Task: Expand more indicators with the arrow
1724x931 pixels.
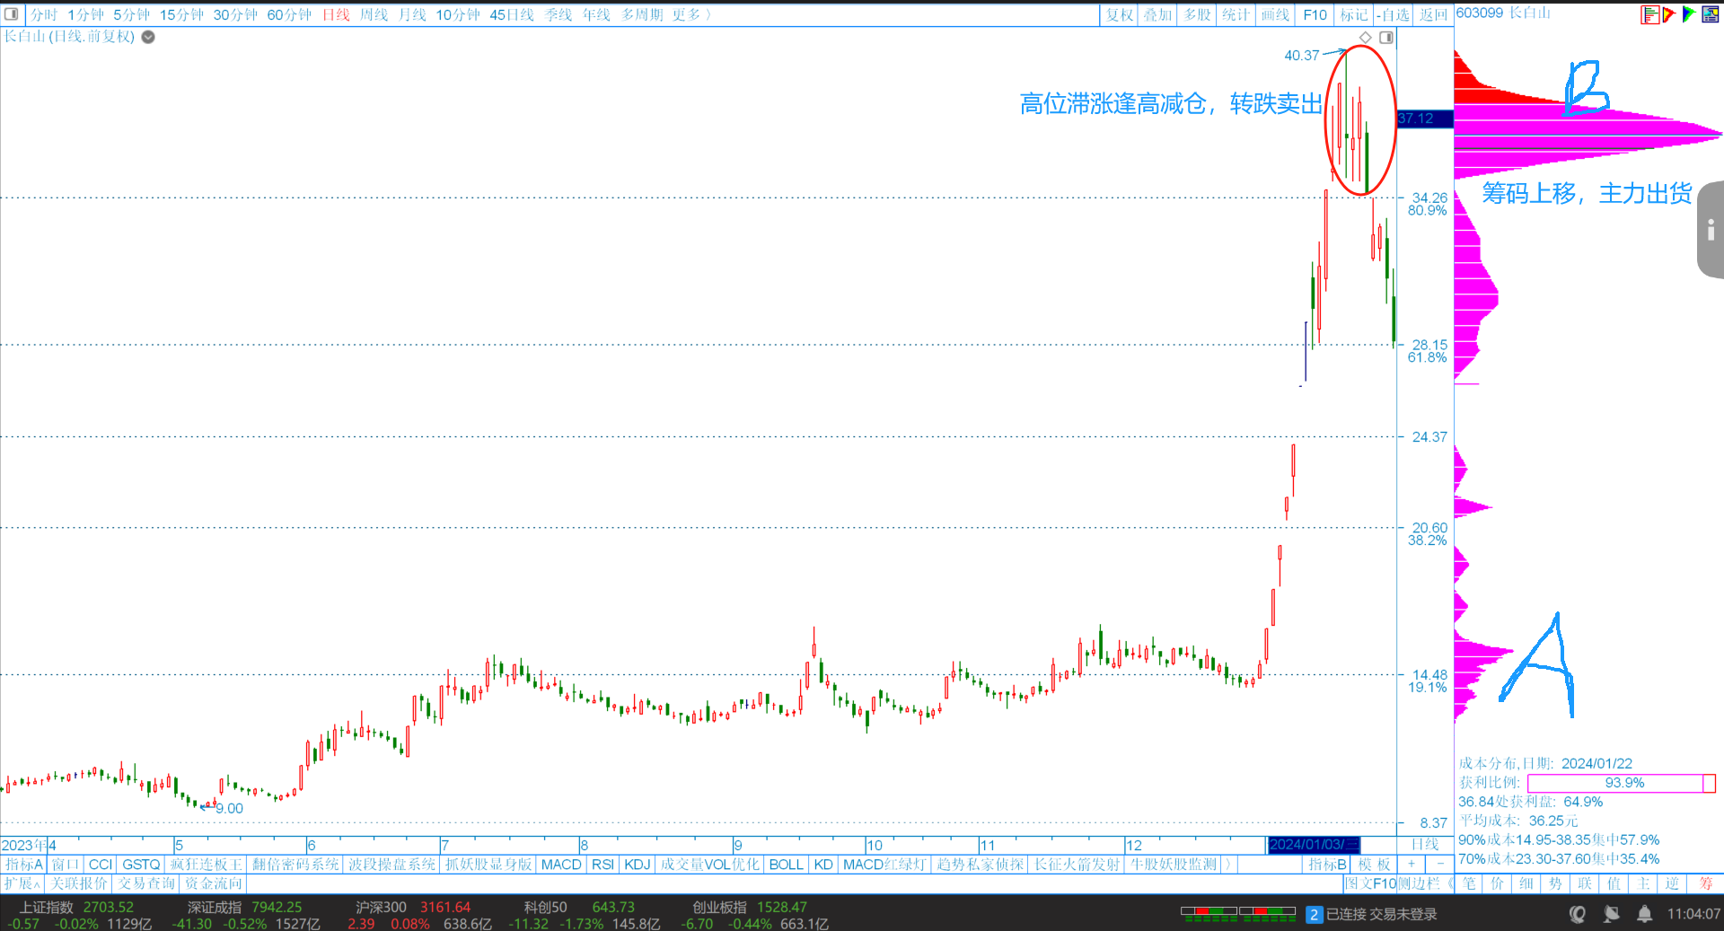Action: coord(1227,865)
